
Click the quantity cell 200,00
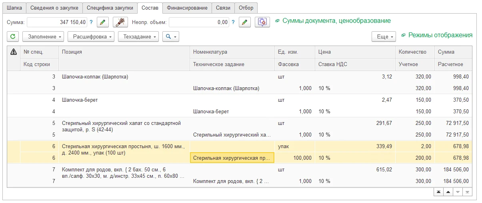[415, 158]
